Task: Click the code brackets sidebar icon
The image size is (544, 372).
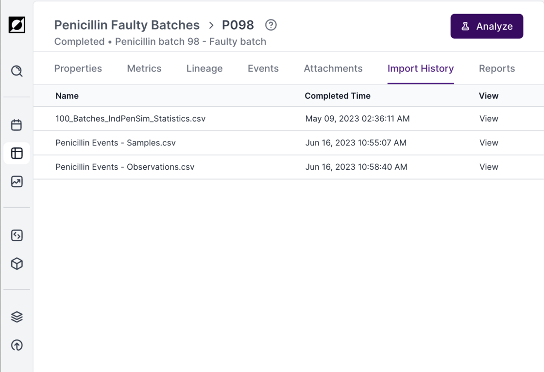Action: pyautogui.click(x=17, y=235)
